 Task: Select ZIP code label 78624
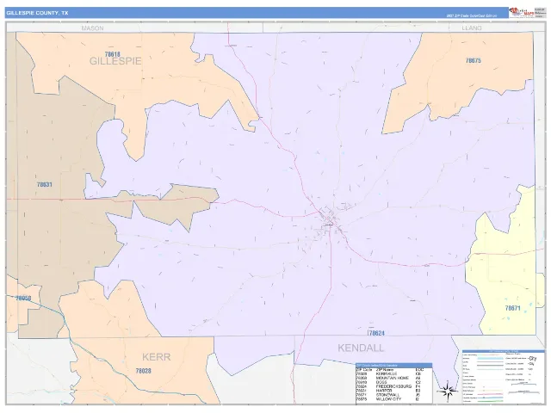[376, 333]
